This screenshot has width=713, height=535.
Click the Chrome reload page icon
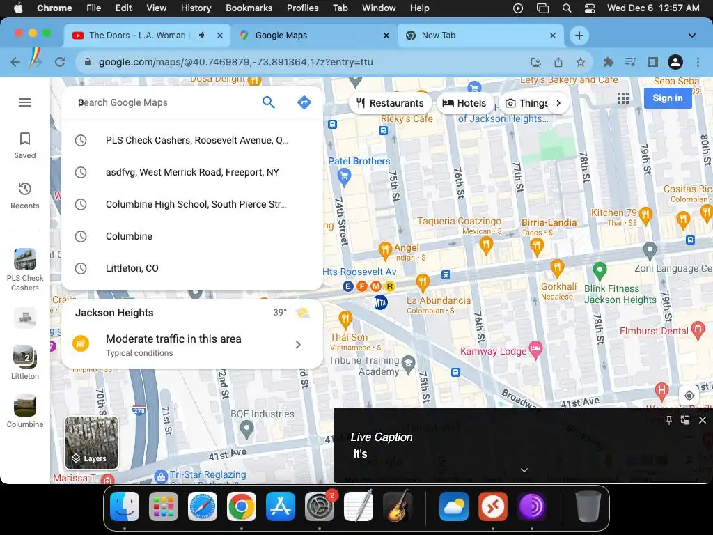click(60, 62)
